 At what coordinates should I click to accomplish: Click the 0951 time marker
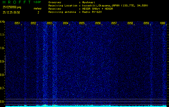click(17, 23)
